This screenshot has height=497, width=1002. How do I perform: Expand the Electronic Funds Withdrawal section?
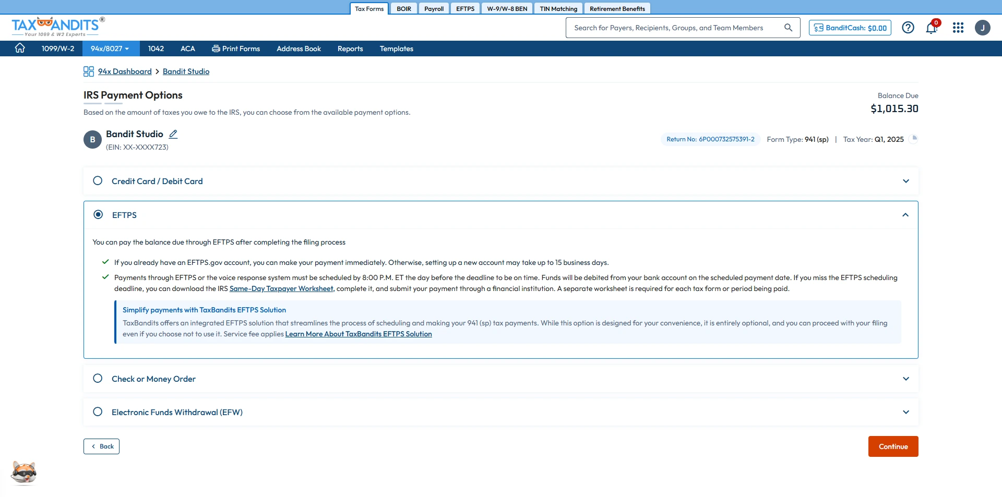coord(906,412)
